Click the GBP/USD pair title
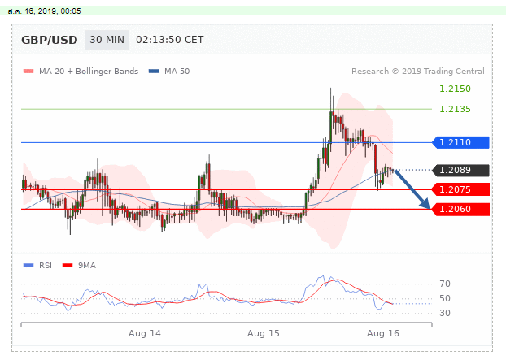 (x=50, y=40)
